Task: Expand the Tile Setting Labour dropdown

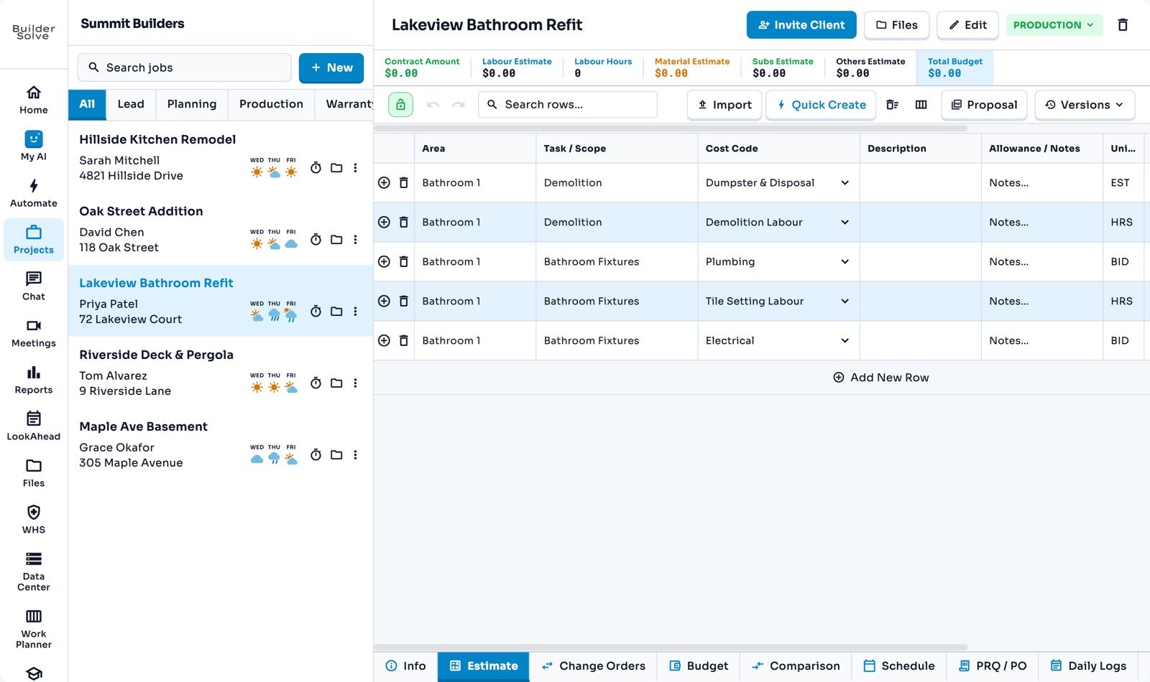Action: point(845,302)
